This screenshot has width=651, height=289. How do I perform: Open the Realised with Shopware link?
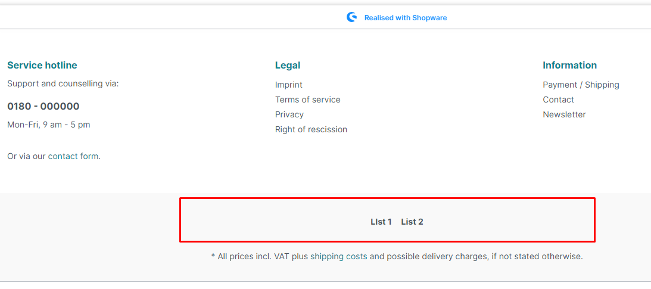pos(405,18)
